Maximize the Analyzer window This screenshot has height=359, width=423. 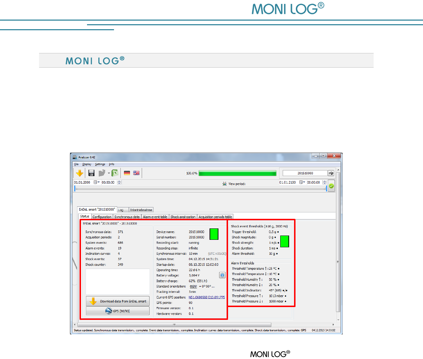(x=323, y=156)
